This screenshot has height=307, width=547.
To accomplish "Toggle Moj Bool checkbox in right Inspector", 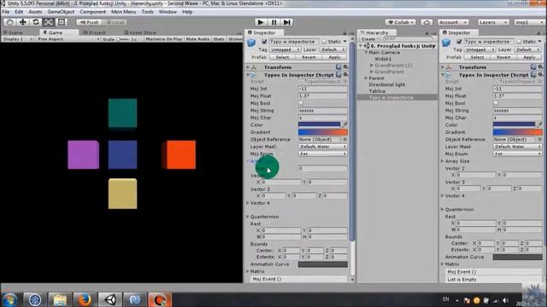I will [x=496, y=103].
